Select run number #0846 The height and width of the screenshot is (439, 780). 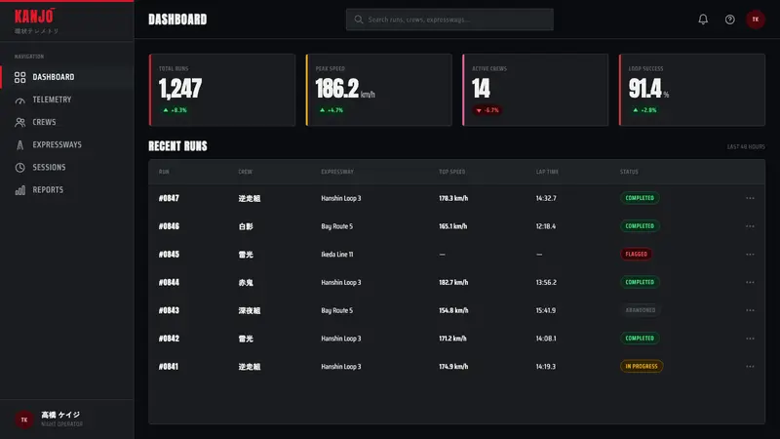tap(169, 226)
